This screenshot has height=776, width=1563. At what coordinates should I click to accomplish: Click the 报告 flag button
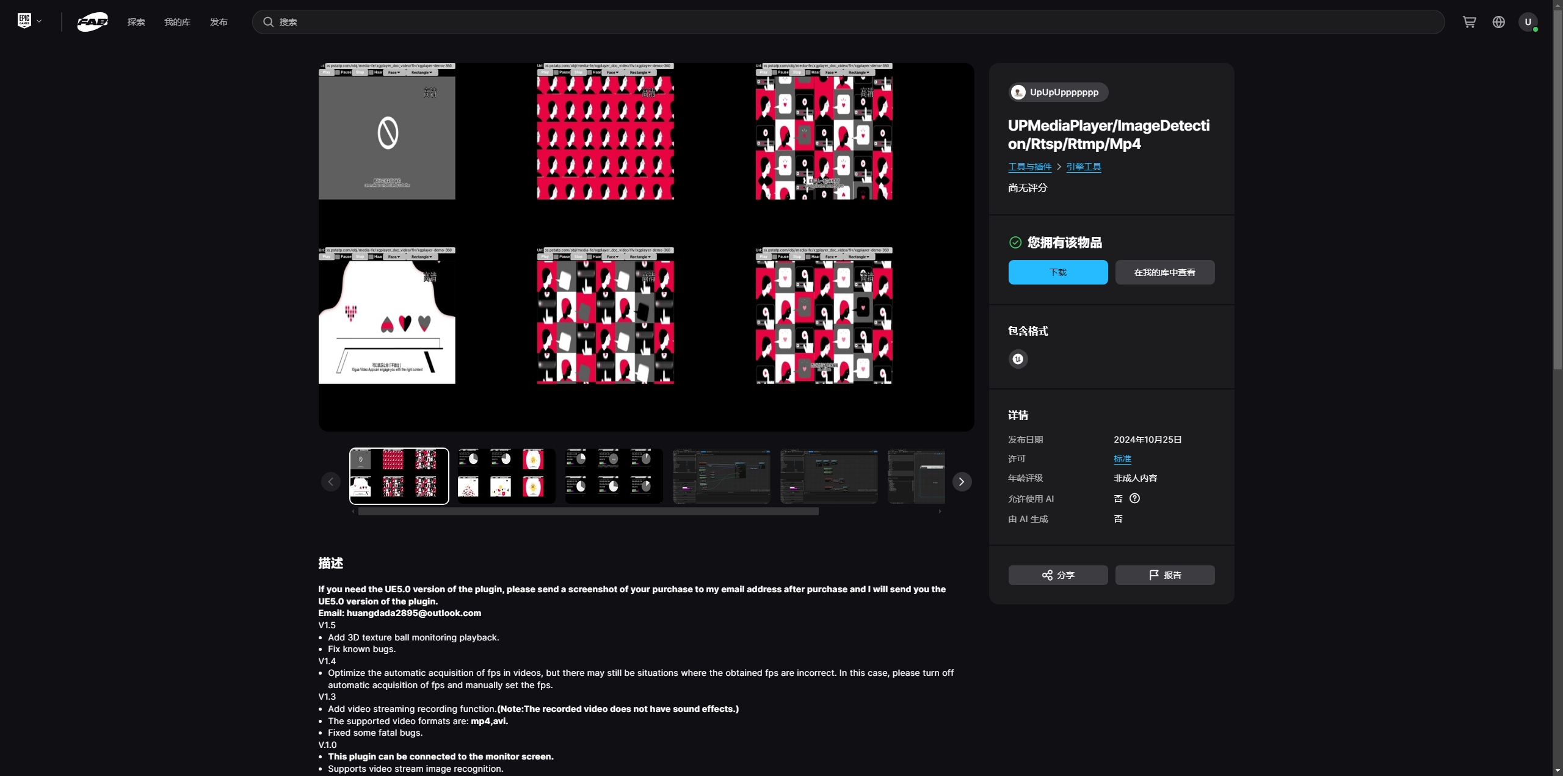point(1164,575)
